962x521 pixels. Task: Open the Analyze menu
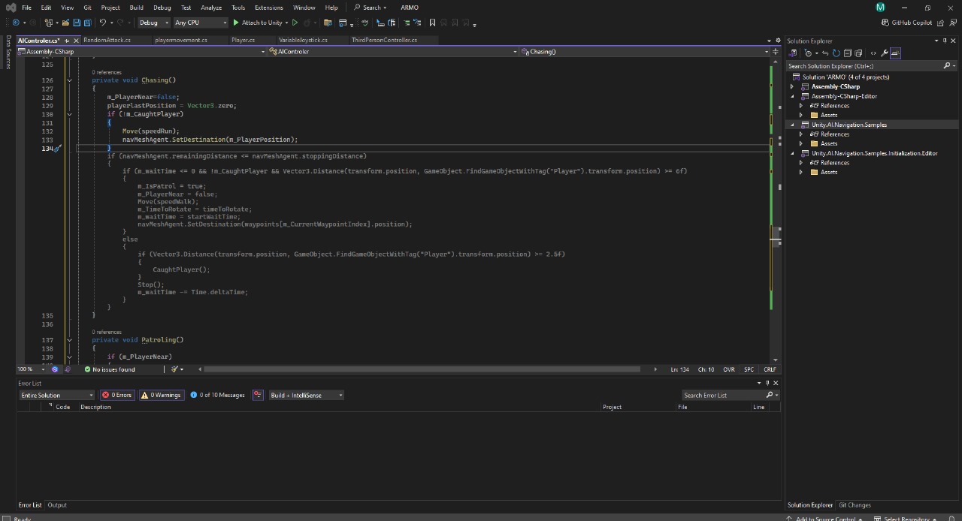[x=211, y=8]
